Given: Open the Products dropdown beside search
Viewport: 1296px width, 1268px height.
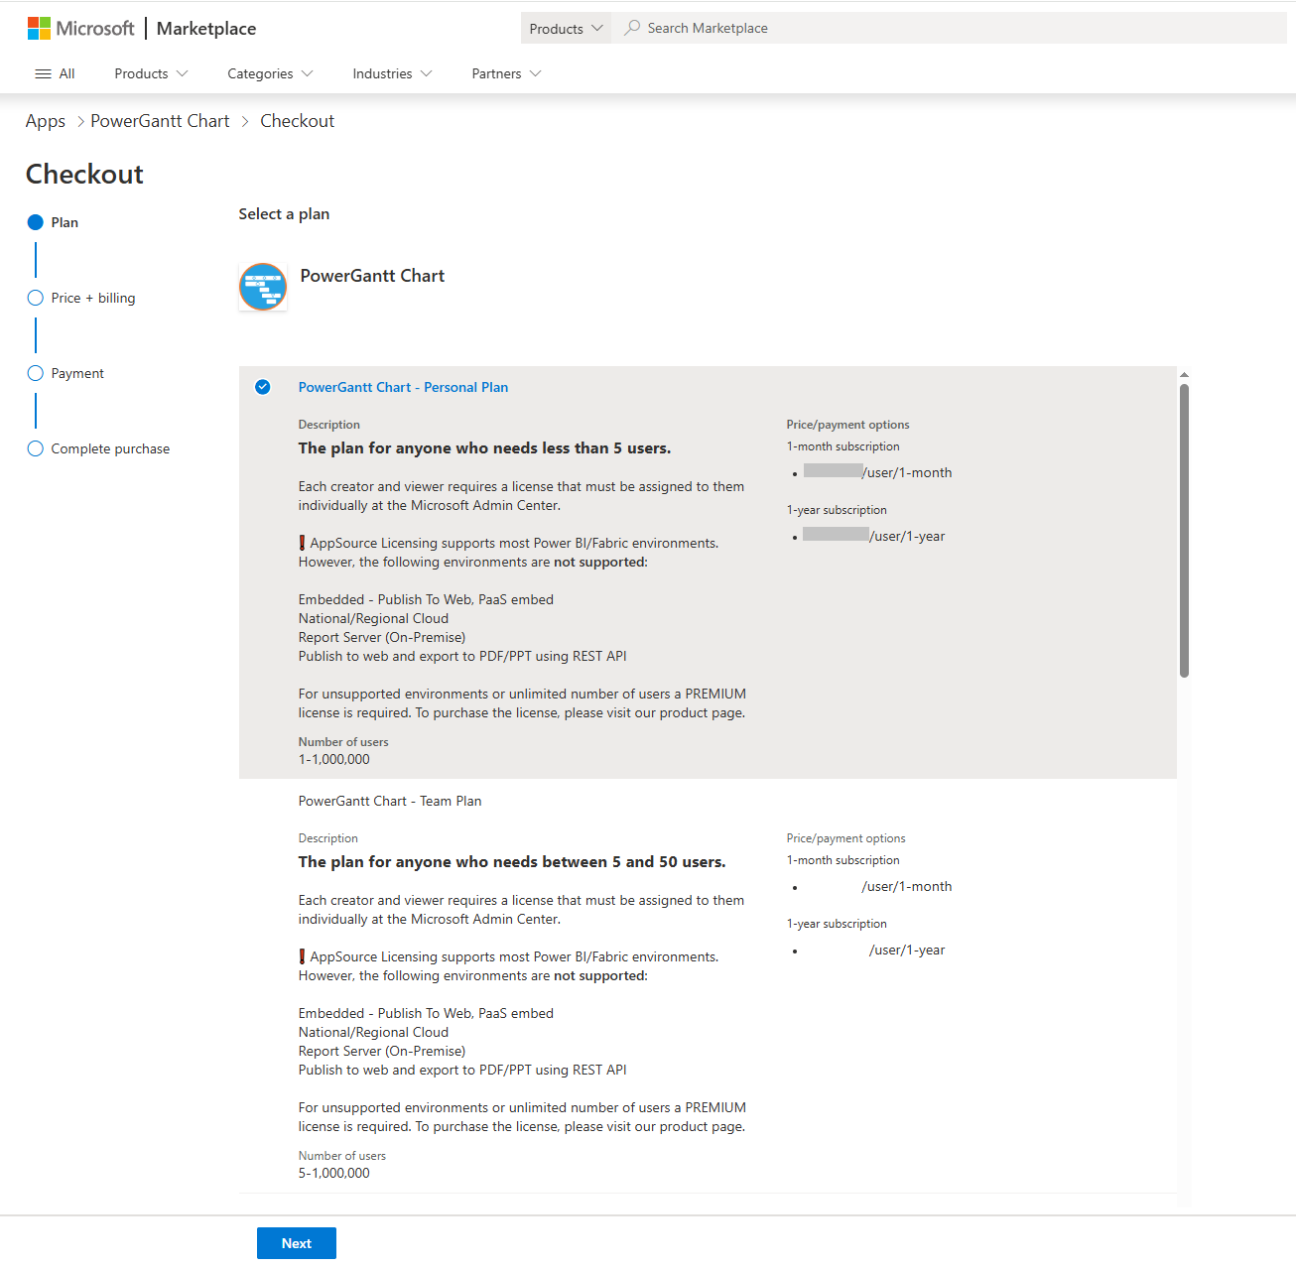Looking at the screenshot, I should (566, 28).
